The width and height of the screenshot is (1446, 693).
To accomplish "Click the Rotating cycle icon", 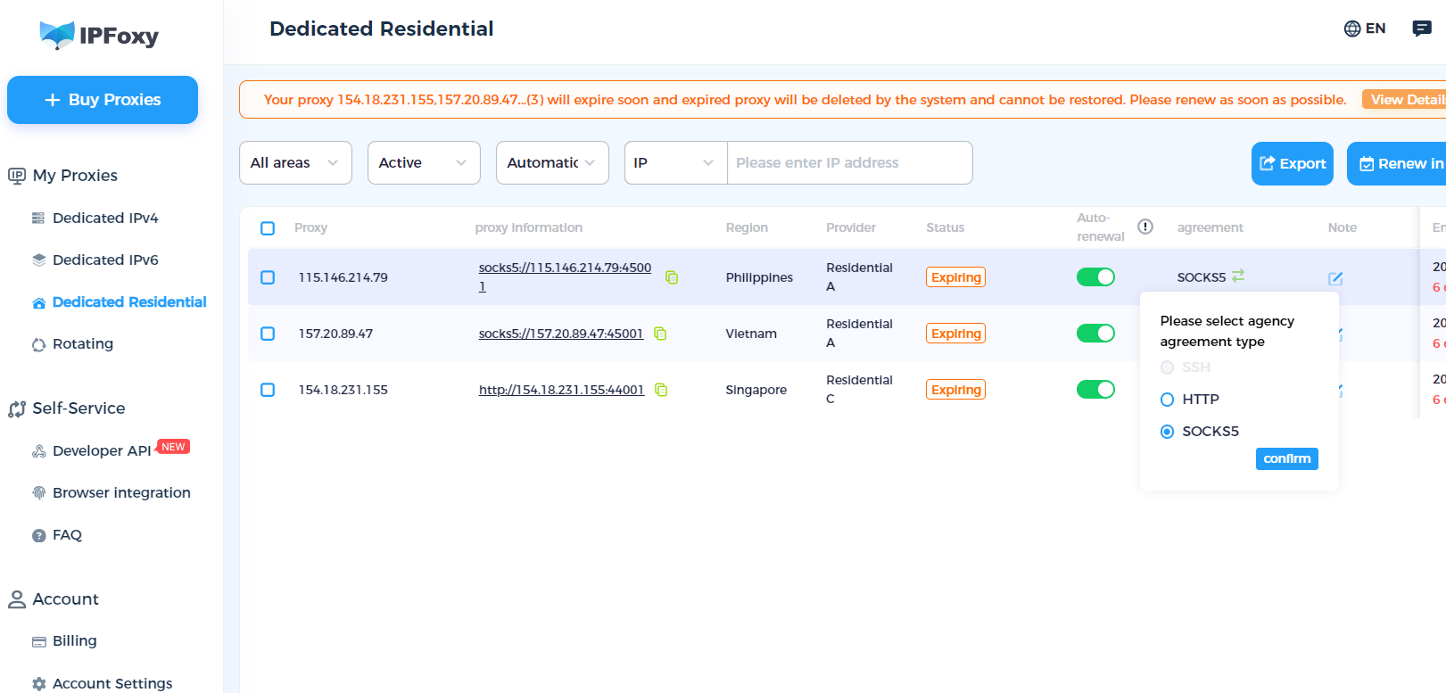I will coord(38,344).
